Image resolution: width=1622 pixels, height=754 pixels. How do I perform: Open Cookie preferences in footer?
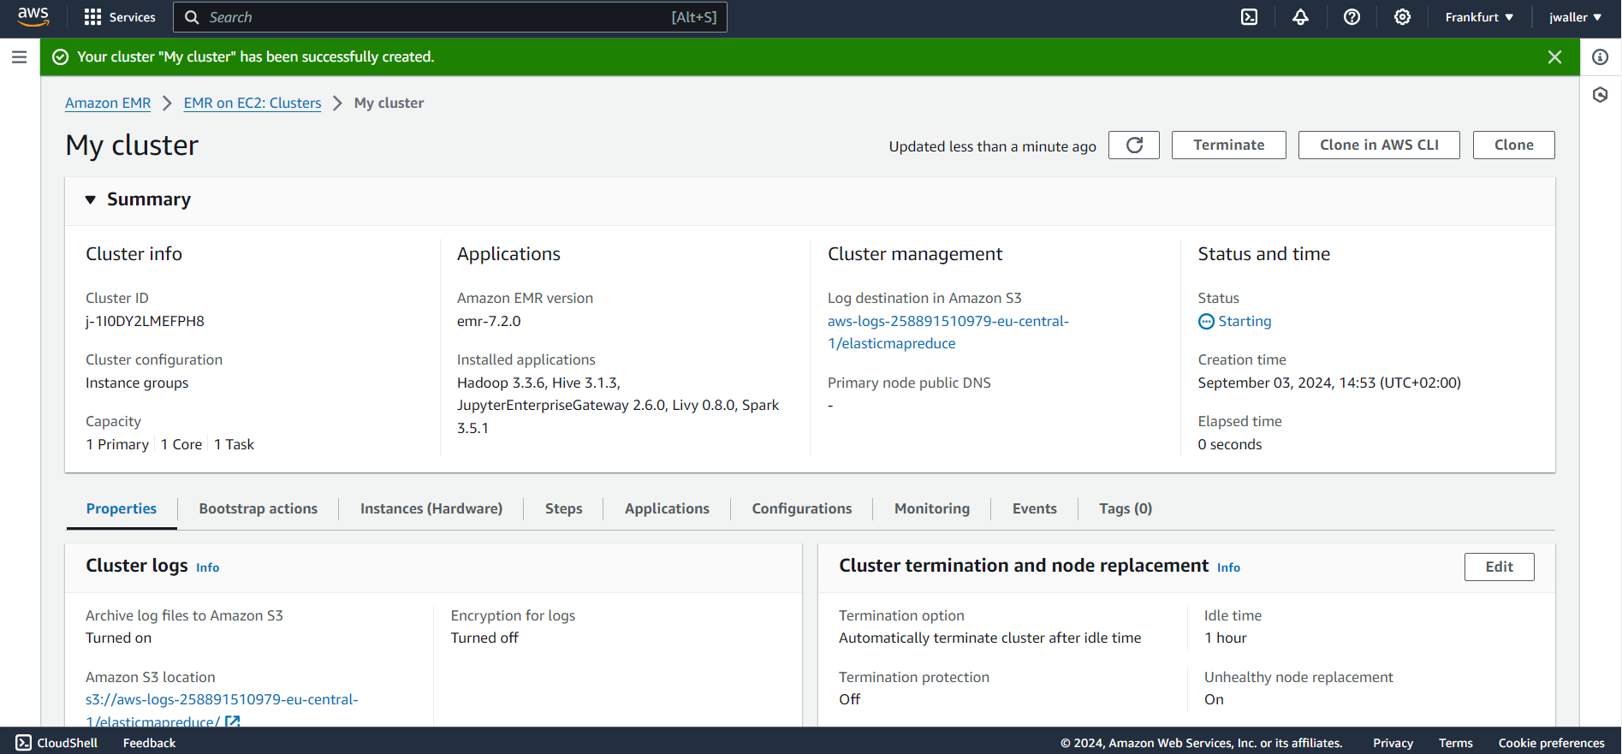[x=1551, y=743]
